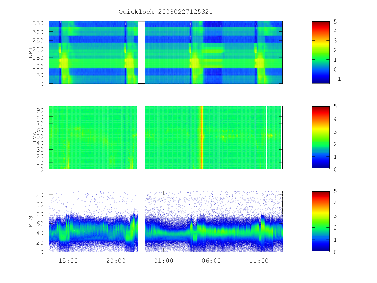The height and width of the screenshot is (283, 377).
Task: Click the -1 label on NPI colorbar
Action: tap(336, 79)
